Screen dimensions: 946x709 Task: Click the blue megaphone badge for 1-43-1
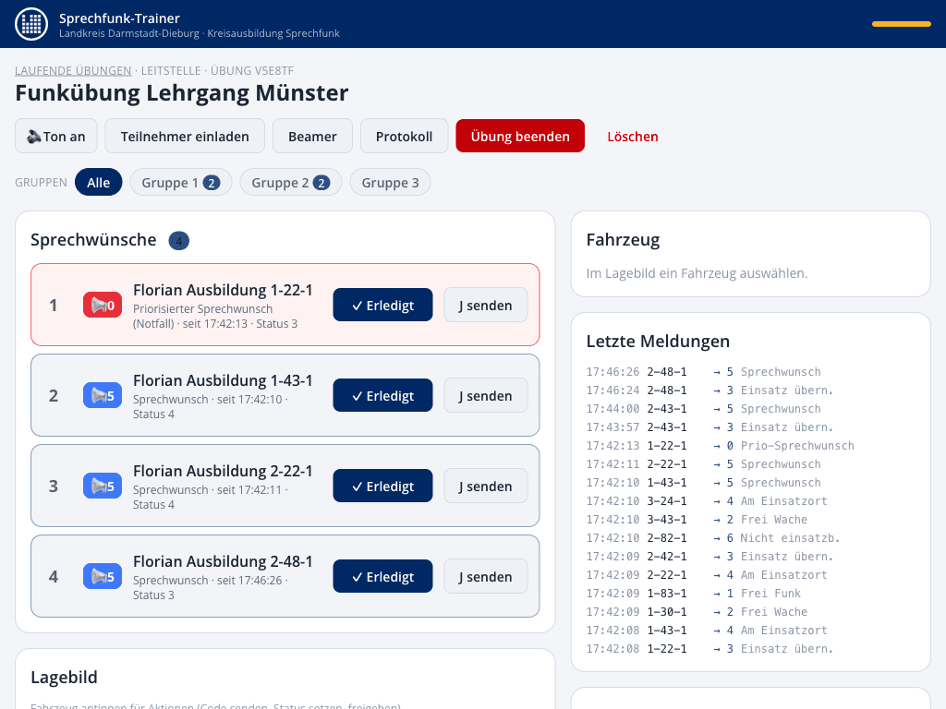click(103, 395)
